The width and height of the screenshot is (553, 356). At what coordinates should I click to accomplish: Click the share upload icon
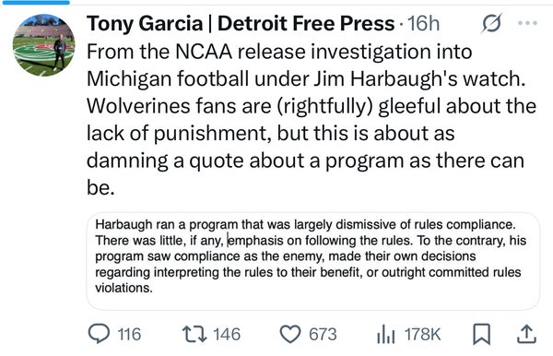pyautogui.click(x=526, y=334)
